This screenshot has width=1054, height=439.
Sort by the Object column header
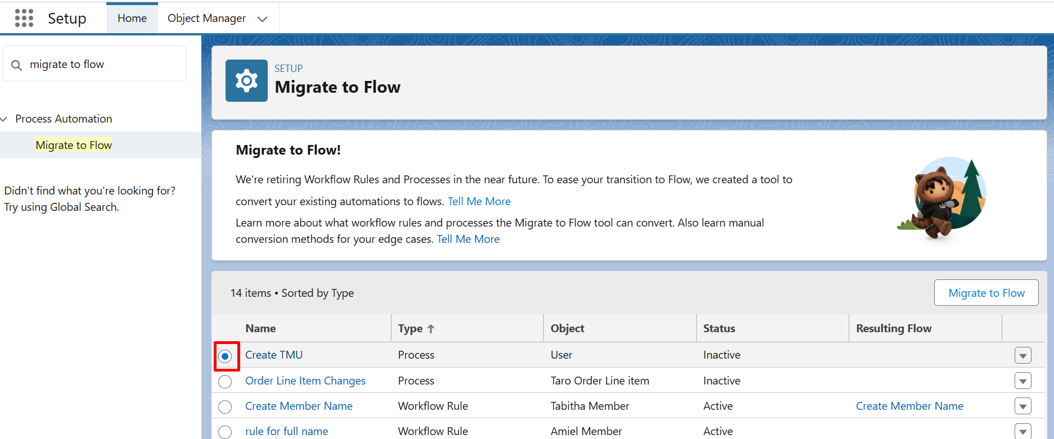[x=567, y=328]
